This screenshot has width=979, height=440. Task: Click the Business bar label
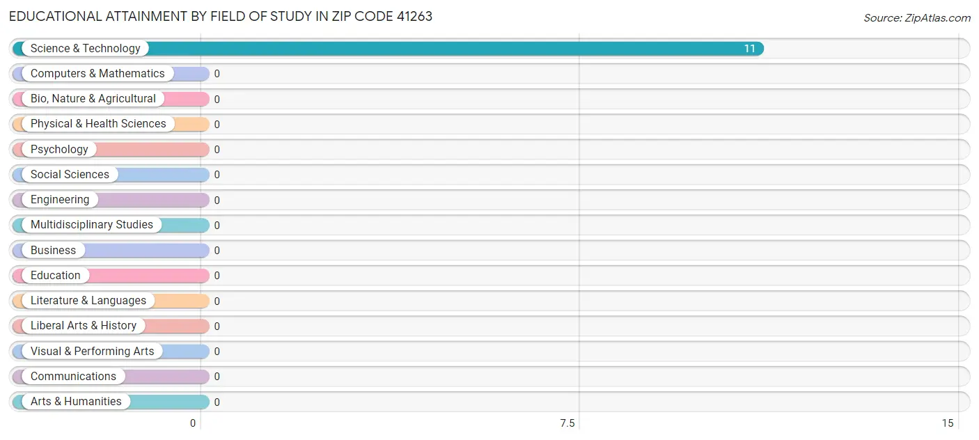[53, 250]
